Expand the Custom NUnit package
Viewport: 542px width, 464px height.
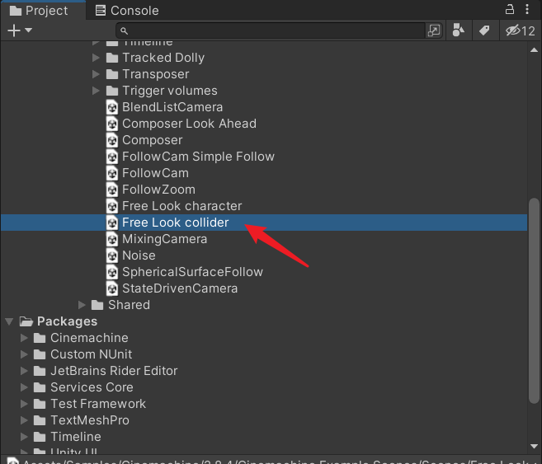[x=24, y=354]
